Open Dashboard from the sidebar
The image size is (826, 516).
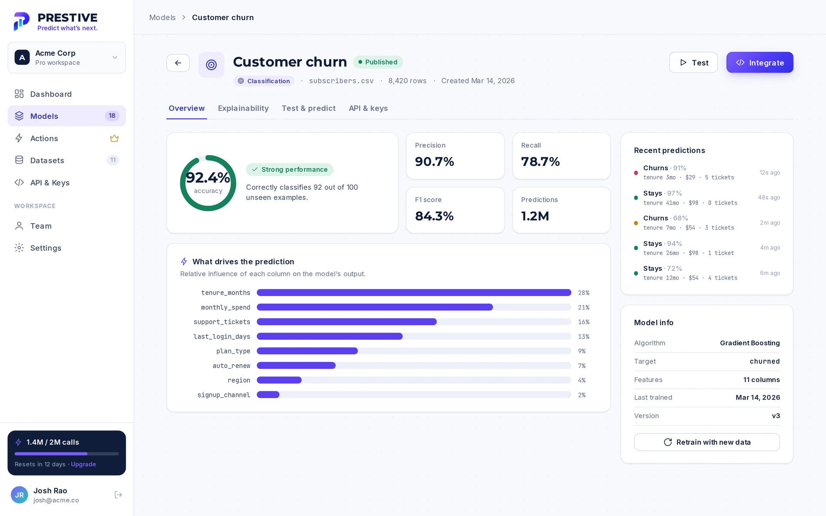pyautogui.click(x=67, y=94)
